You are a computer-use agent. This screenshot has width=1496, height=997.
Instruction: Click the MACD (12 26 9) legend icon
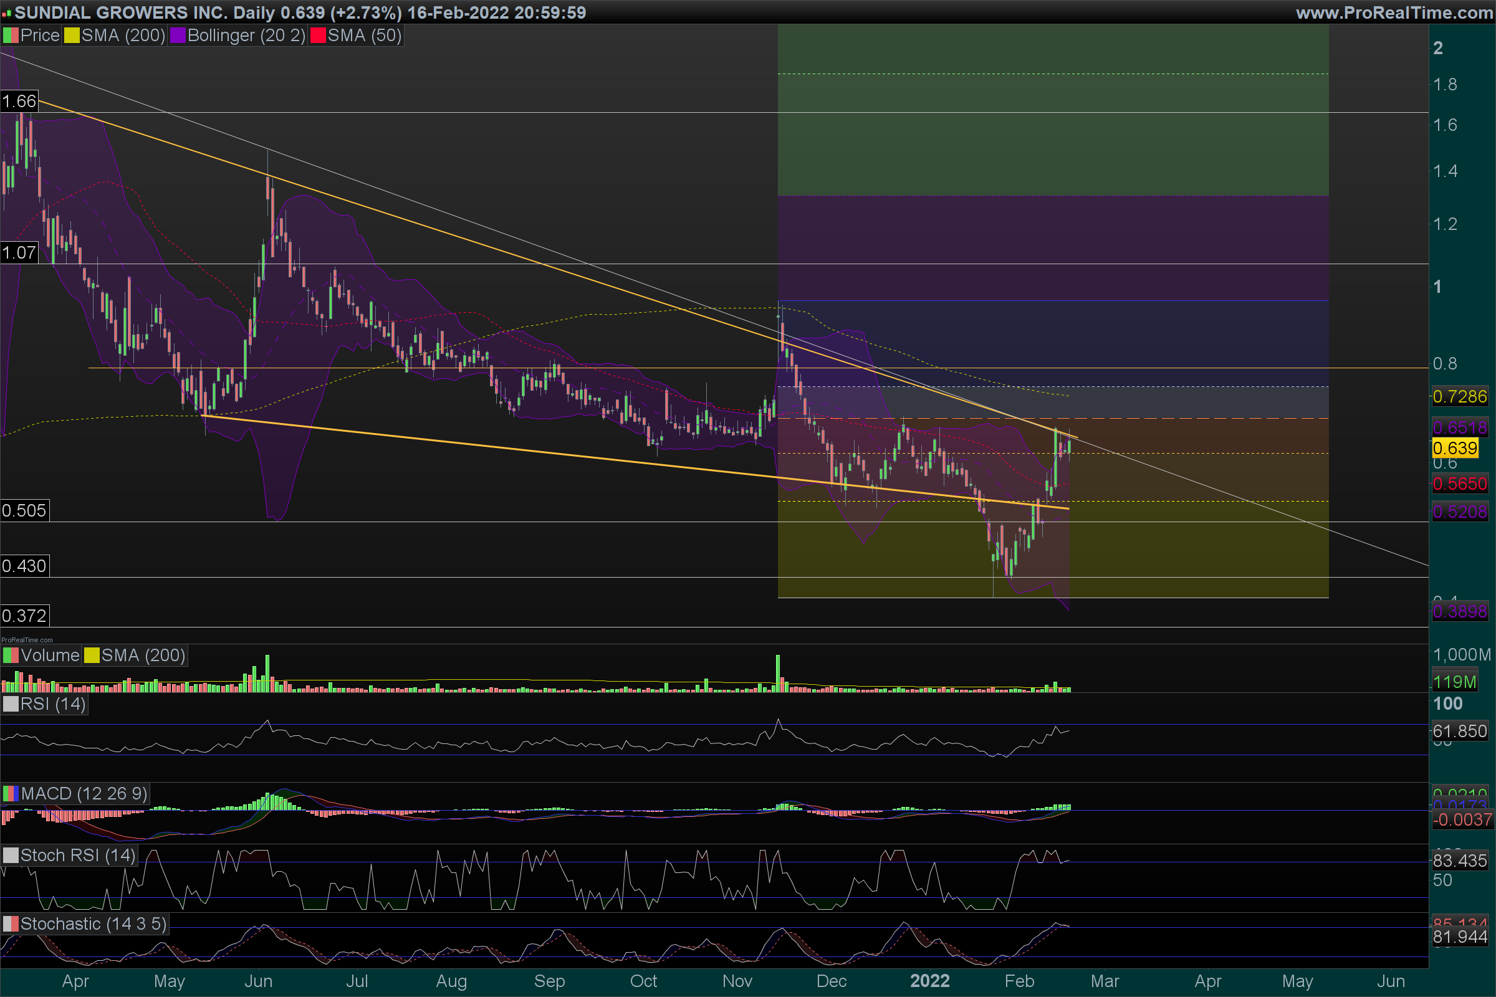point(11,793)
